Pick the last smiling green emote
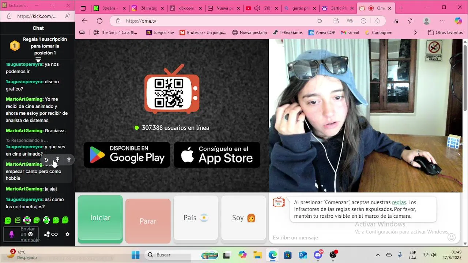Image resolution: width=468 pixels, height=263 pixels. click(65, 220)
